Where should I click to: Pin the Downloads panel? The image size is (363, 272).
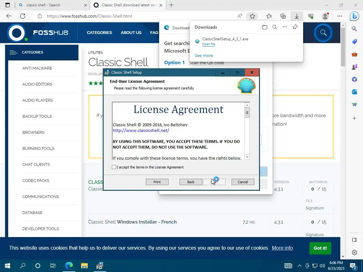coord(295,27)
